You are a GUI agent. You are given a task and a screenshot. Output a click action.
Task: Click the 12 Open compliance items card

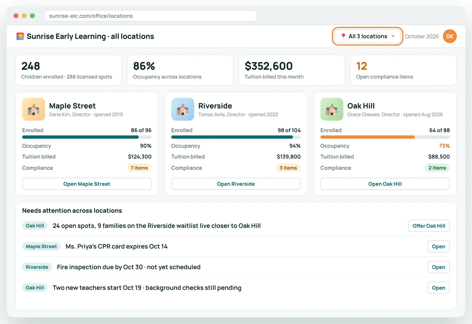click(x=403, y=70)
